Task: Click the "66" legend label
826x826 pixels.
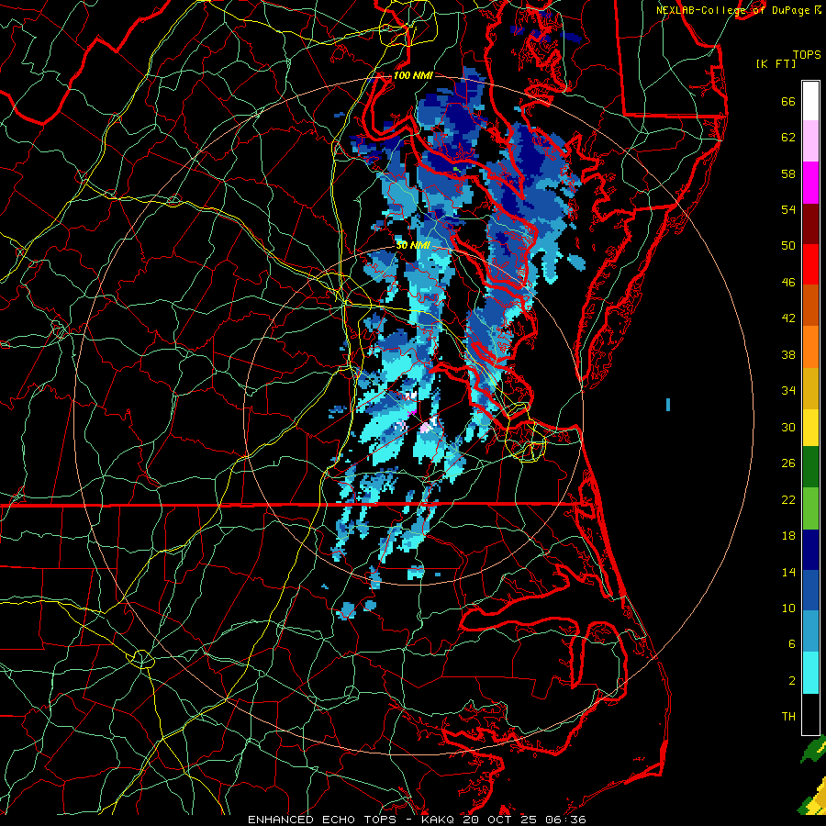Action: click(x=788, y=102)
